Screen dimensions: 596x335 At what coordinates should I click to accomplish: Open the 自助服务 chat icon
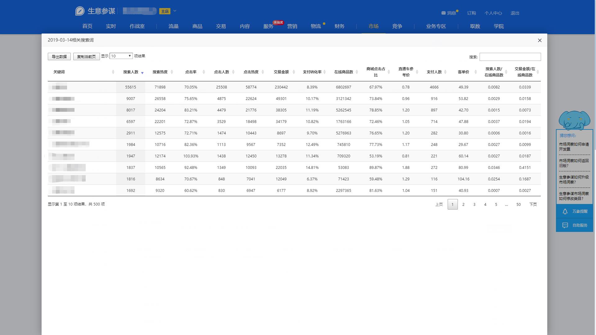coord(565,225)
